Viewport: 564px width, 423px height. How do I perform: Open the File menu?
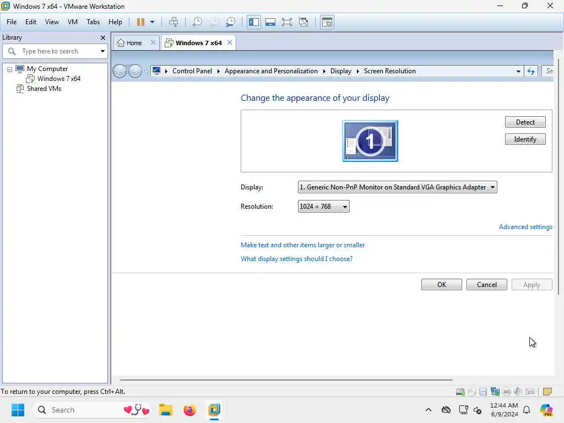click(x=12, y=22)
